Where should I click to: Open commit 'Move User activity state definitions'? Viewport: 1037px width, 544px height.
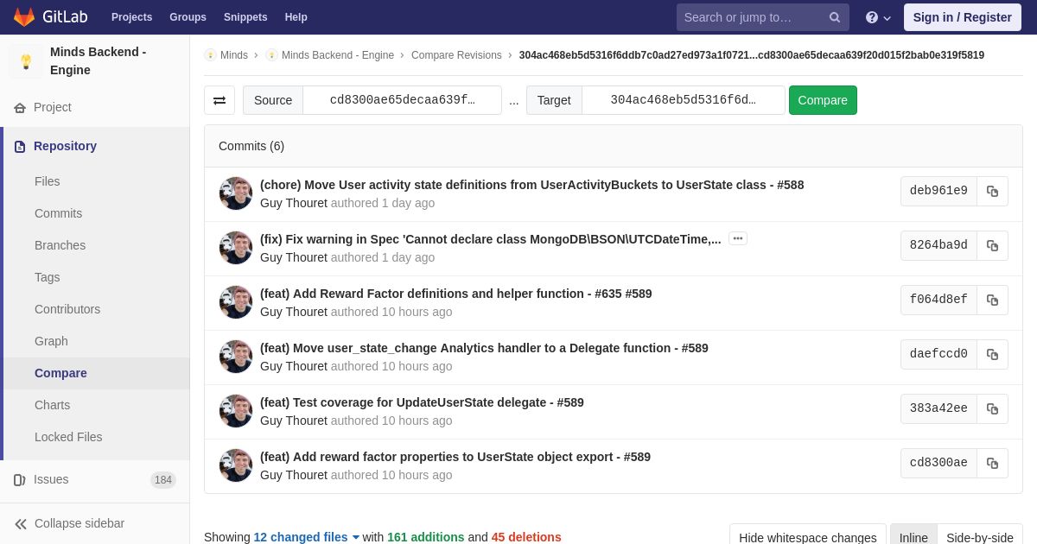(531, 185)
